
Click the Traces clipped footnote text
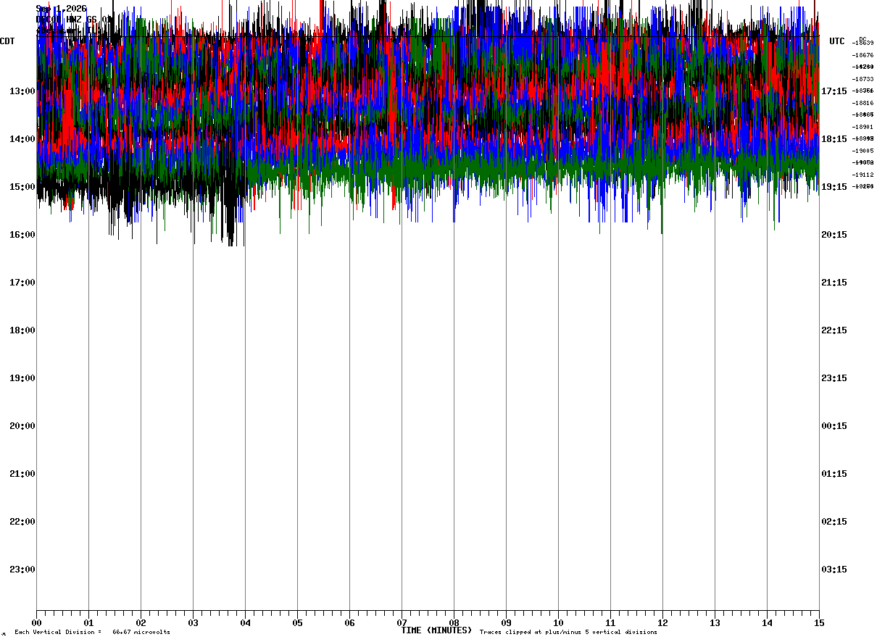pyautogui.click(x=568, y=633)
